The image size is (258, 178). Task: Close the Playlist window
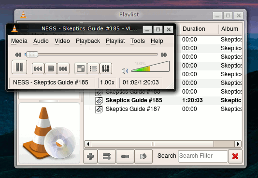pos(239,15)
